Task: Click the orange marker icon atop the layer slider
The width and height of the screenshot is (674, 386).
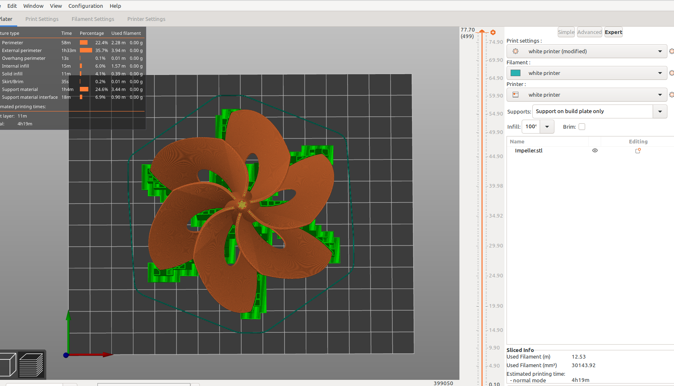Action: [x=493, y=32]
